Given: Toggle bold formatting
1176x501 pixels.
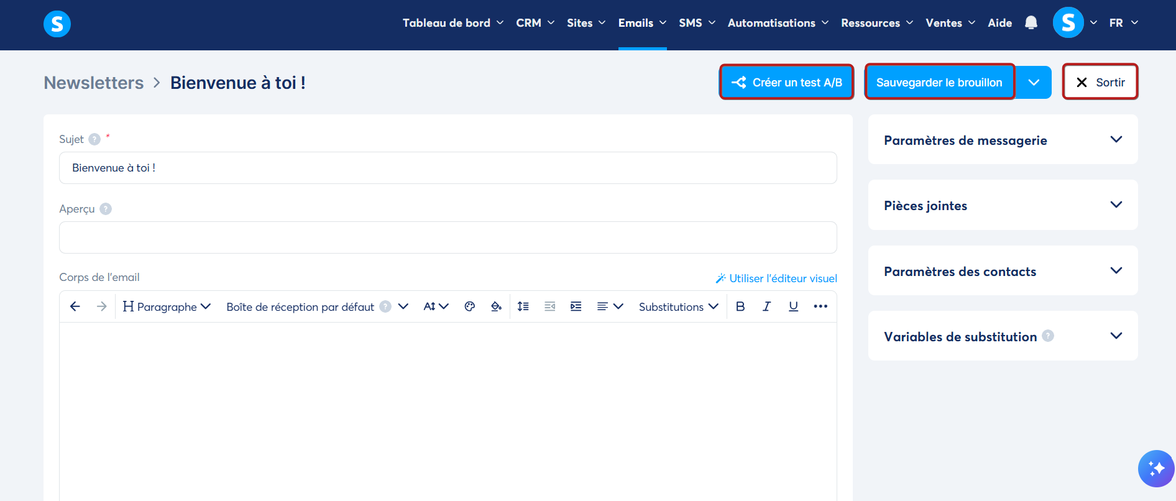Looking at the screenshot, I should point(740,306).
